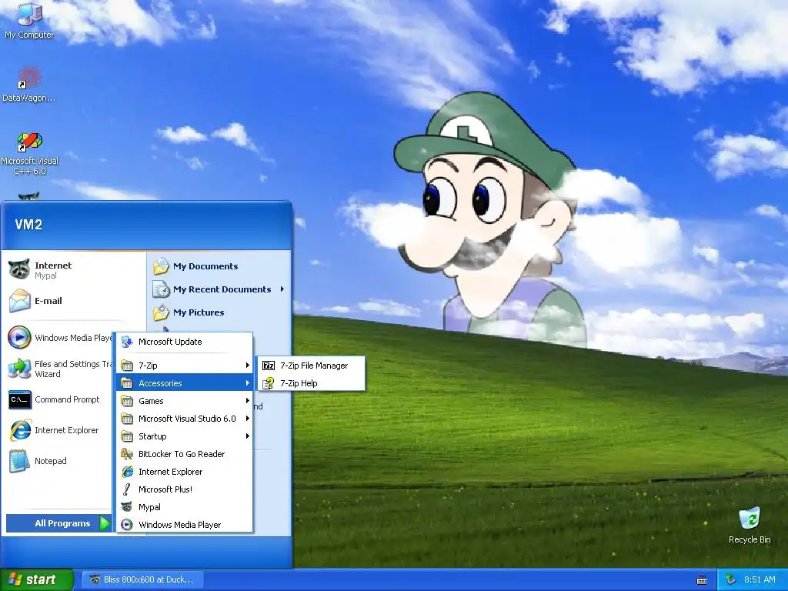Screen dimensions: 788x591
Task: Click the BitLocker To Go Reader icon
Action: 127,454
